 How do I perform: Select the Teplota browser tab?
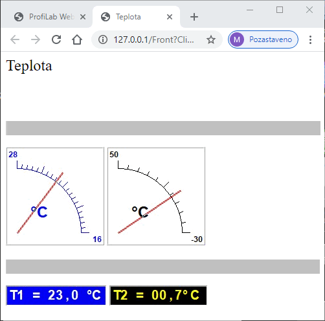[x=137, y=17]
